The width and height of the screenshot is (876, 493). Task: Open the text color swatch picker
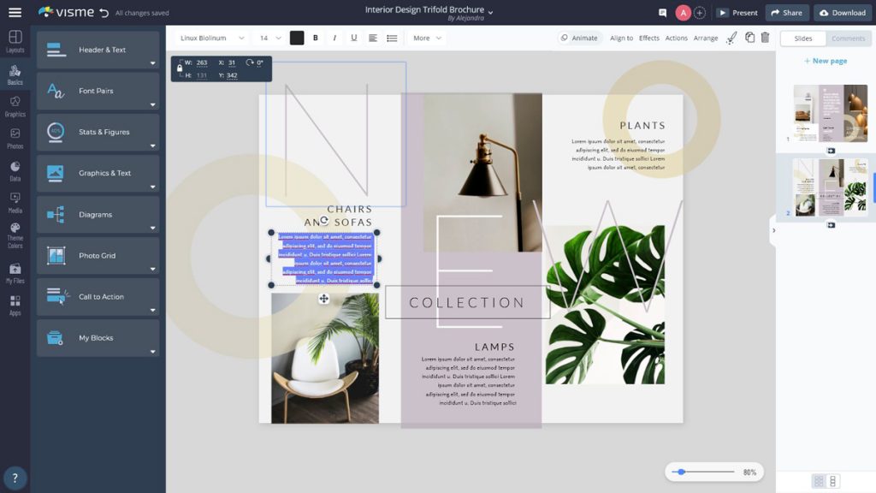click(x=296, y=39)
